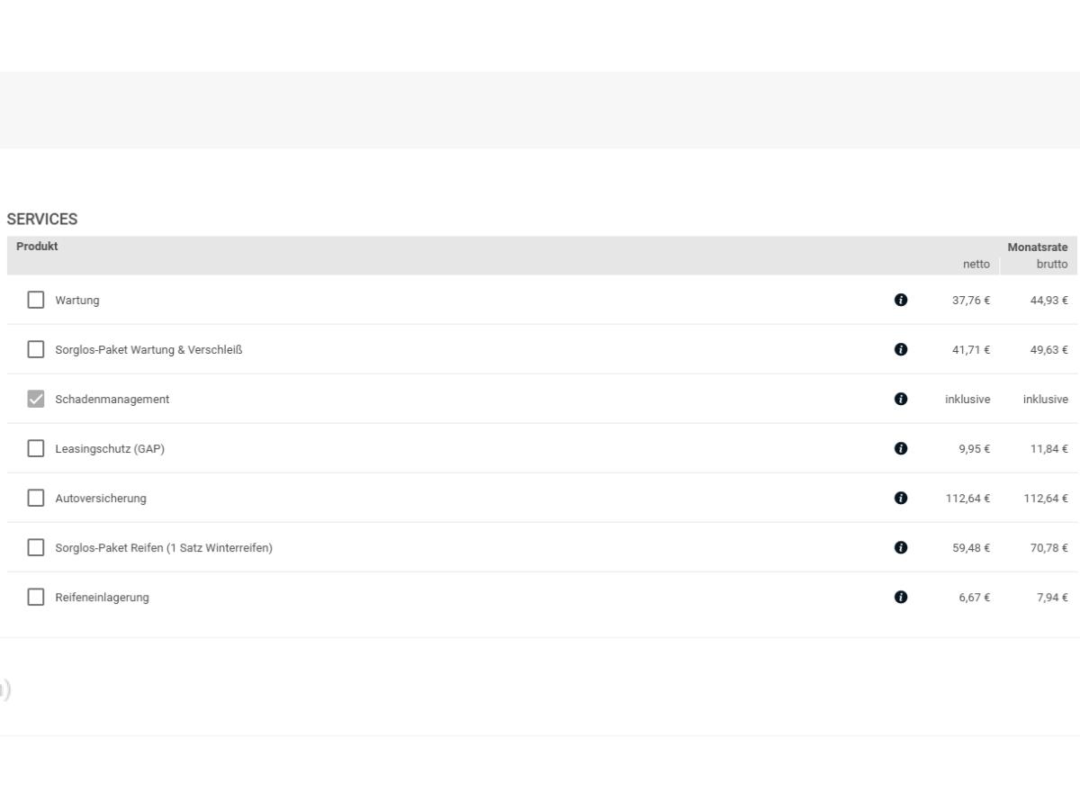Click the Autoversicherung label text
The width and height of the screenshot is (1080, 810).
coord(101,499)
